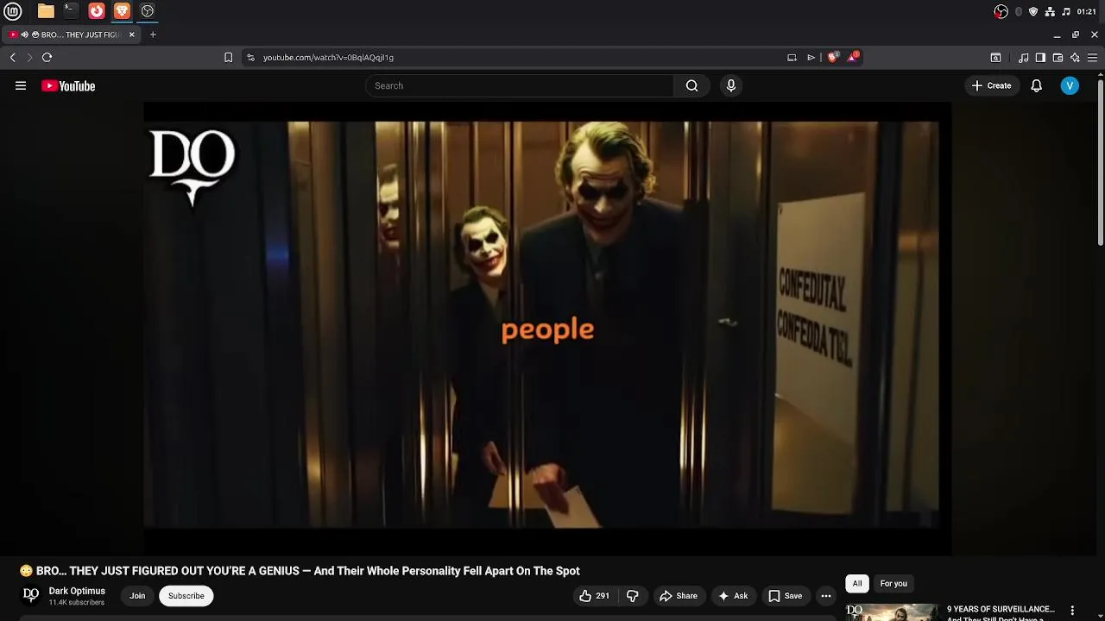The width and height of the screenshot is (1105, 621).
Task: Open the media control music-note toolbar icon
Action: 1024,58
